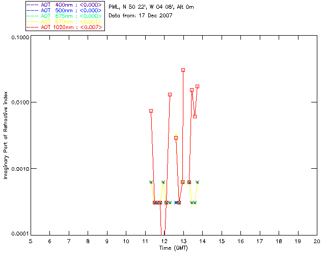
Task: Click the 0.1000 y-axis tick label
Action: tap(20, 37)
